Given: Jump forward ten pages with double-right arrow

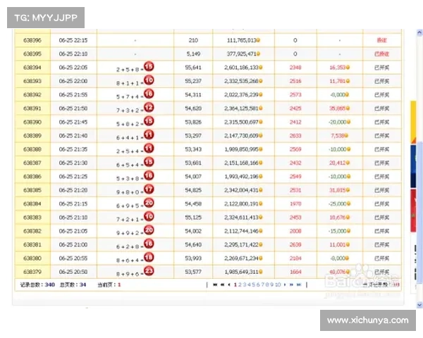Looking at the screenshot, I should click(x=291, y=284).
